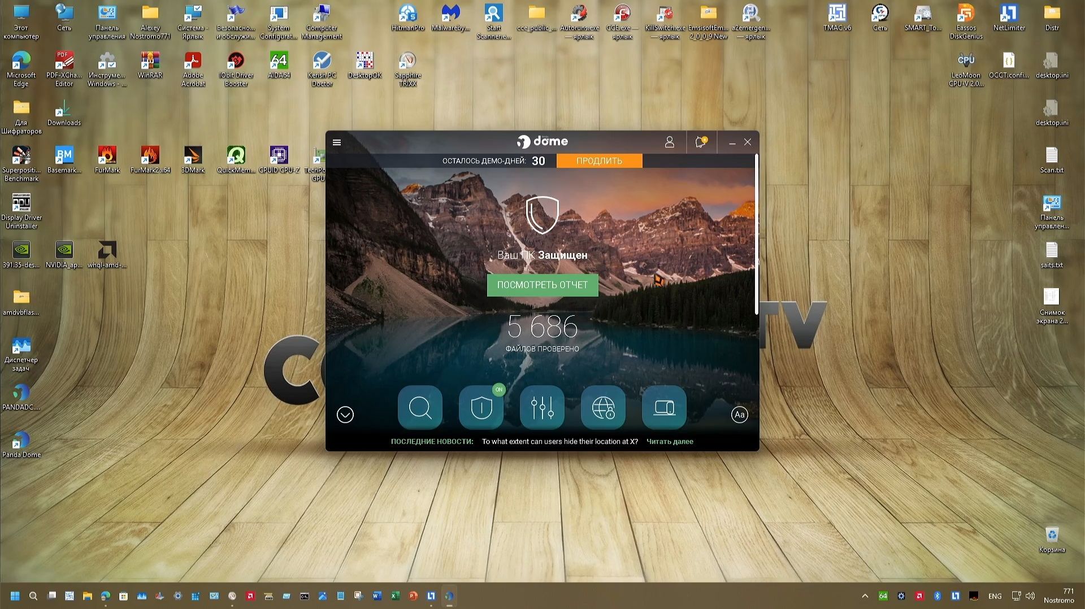1085x609 pixels.
Task: Click the 30 demo days remaining value
Action: click(539, 161)
